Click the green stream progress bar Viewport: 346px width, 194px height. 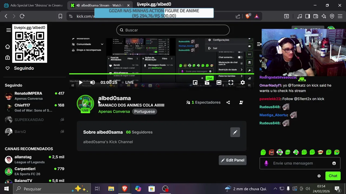(161, 74)
